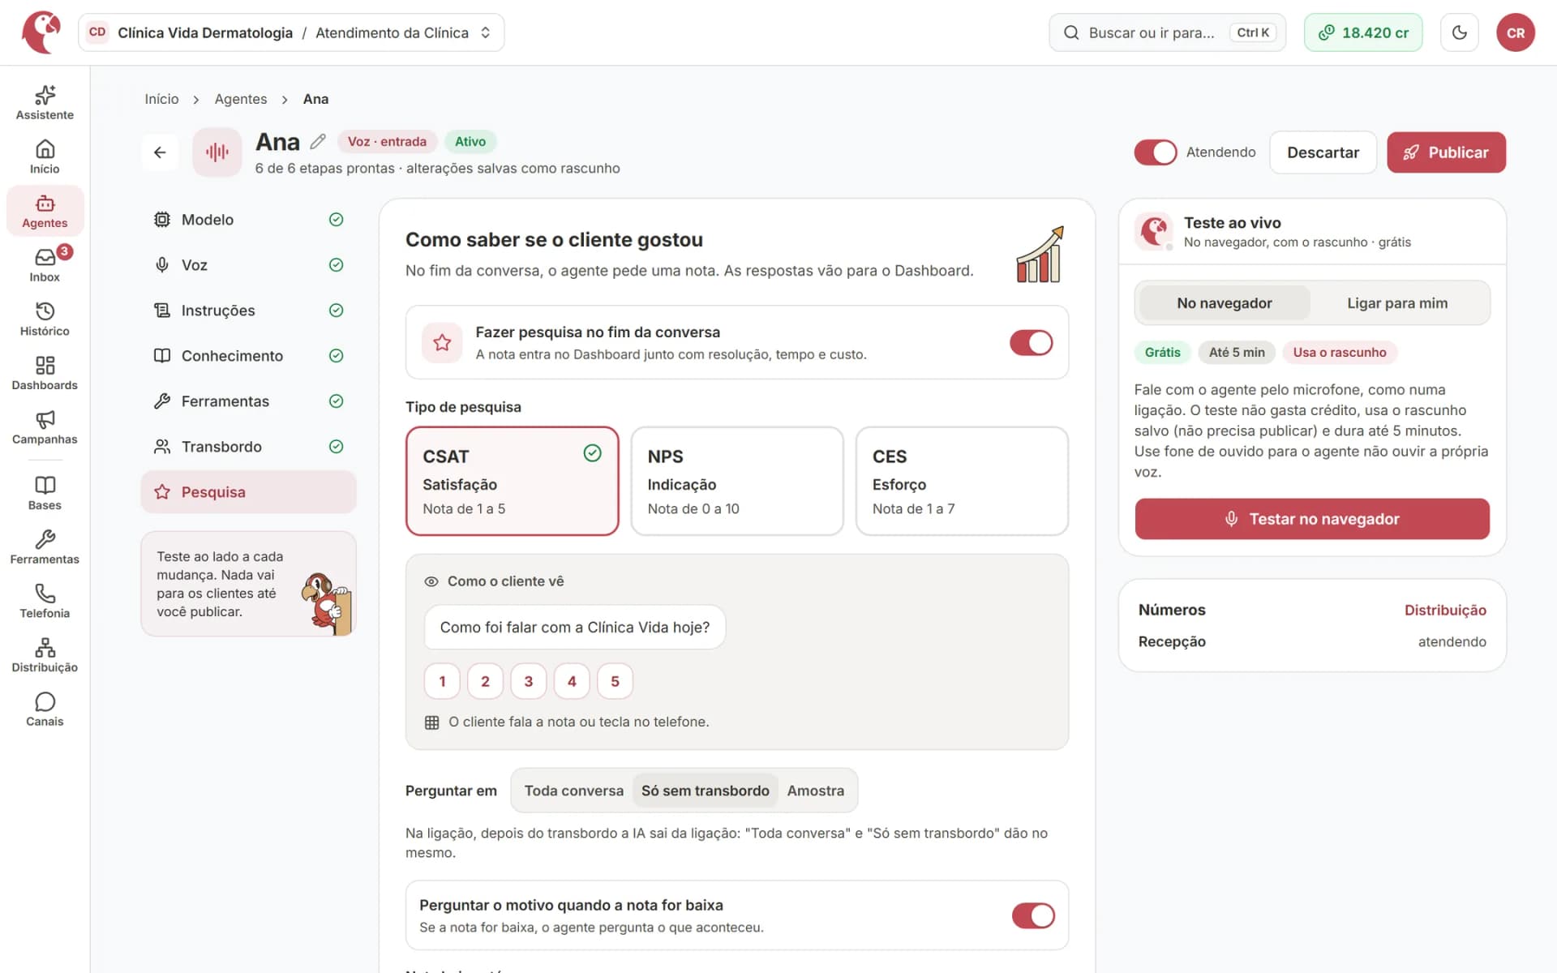The image size is (1557, 973).
Task: Toggle the Atendendo switch
Action: coord(1155,152)
